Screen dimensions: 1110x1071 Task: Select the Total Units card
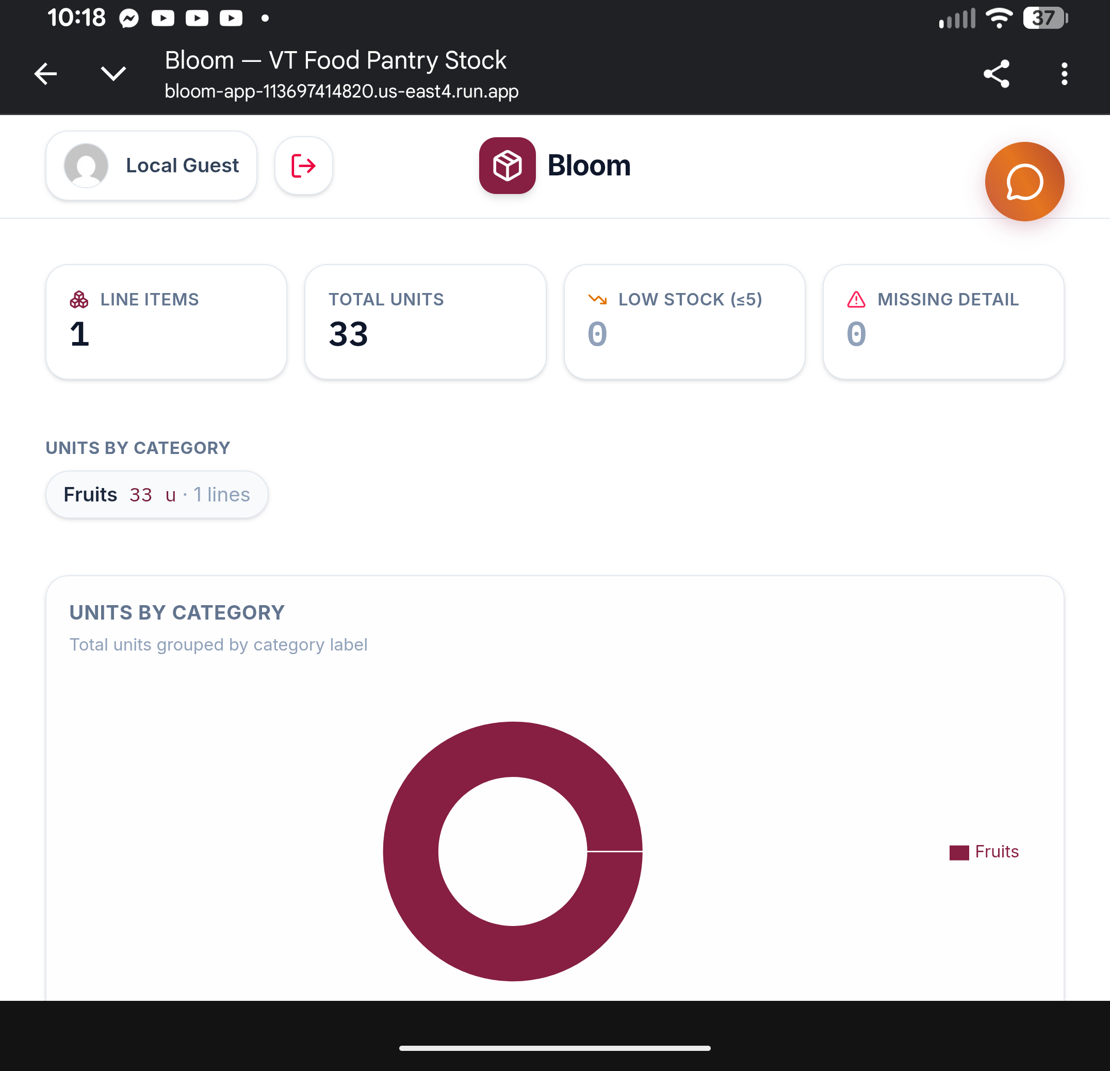pos(425,322)
